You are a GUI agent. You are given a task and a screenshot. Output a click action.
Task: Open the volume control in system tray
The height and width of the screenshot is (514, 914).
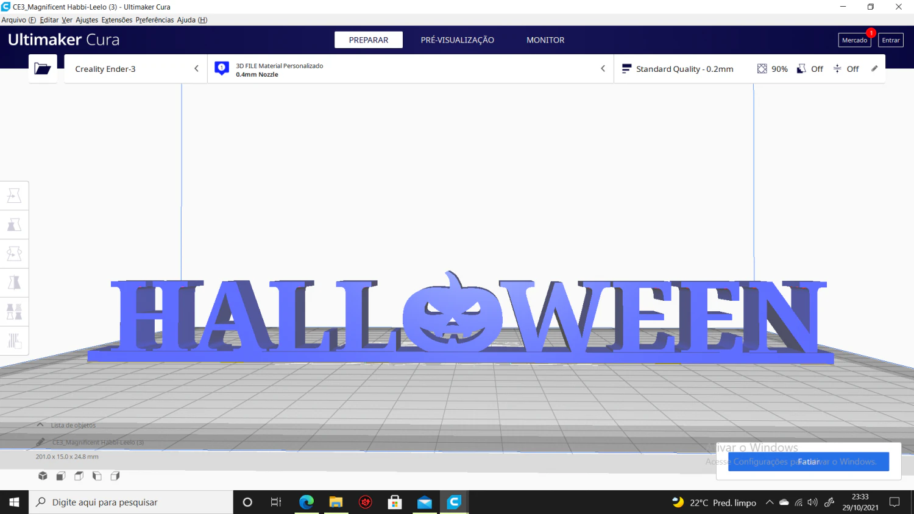point(812,502)
